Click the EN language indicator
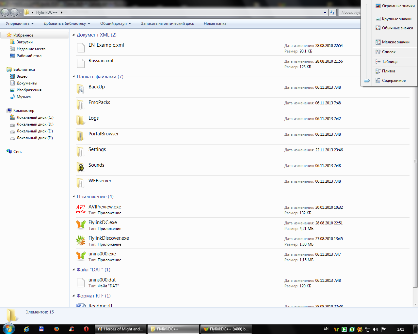Screen dimensions: 418x334 (x=326, y=329)
